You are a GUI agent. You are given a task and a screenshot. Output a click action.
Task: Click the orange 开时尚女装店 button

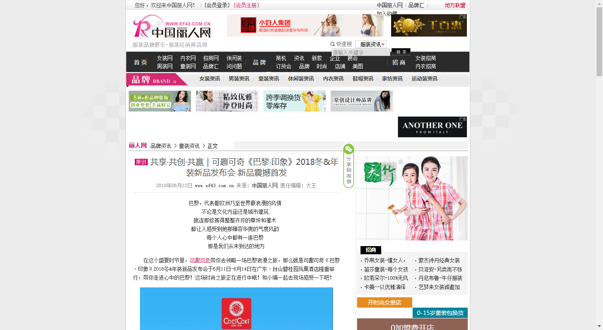point(385,302)
